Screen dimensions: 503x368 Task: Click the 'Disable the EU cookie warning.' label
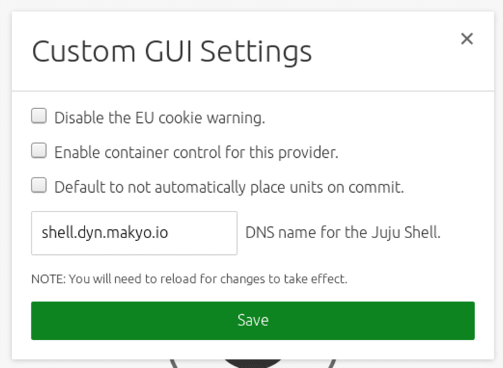click(x=159, y=117)
